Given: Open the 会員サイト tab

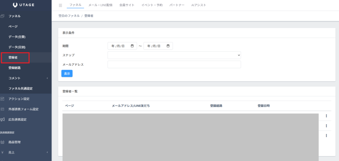Looking at the screenshot, I should tap(127, 5).
